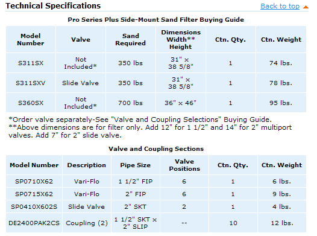Image resolution: width=317 pixels, height=236 pixels.
Task: Click the SP0715X62 model number cell
Action: tap(34, 194)
